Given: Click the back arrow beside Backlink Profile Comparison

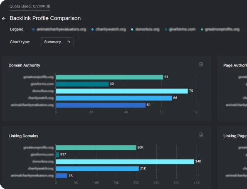Looking at the screenshot, I should click(4, 19).
